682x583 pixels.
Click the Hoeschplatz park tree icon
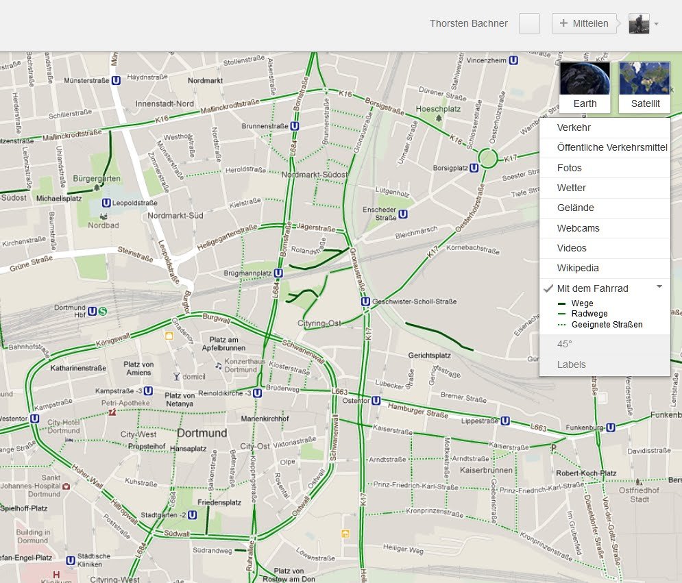[438, 119]
